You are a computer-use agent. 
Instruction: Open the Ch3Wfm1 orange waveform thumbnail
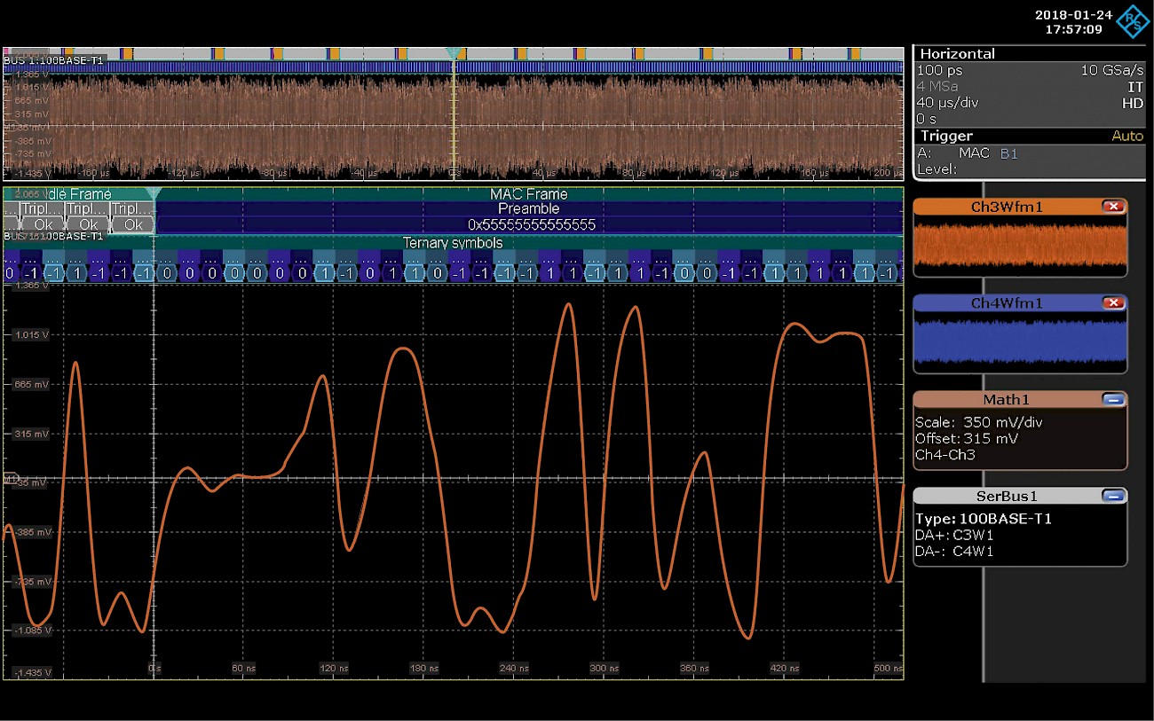coord(1020,245)
